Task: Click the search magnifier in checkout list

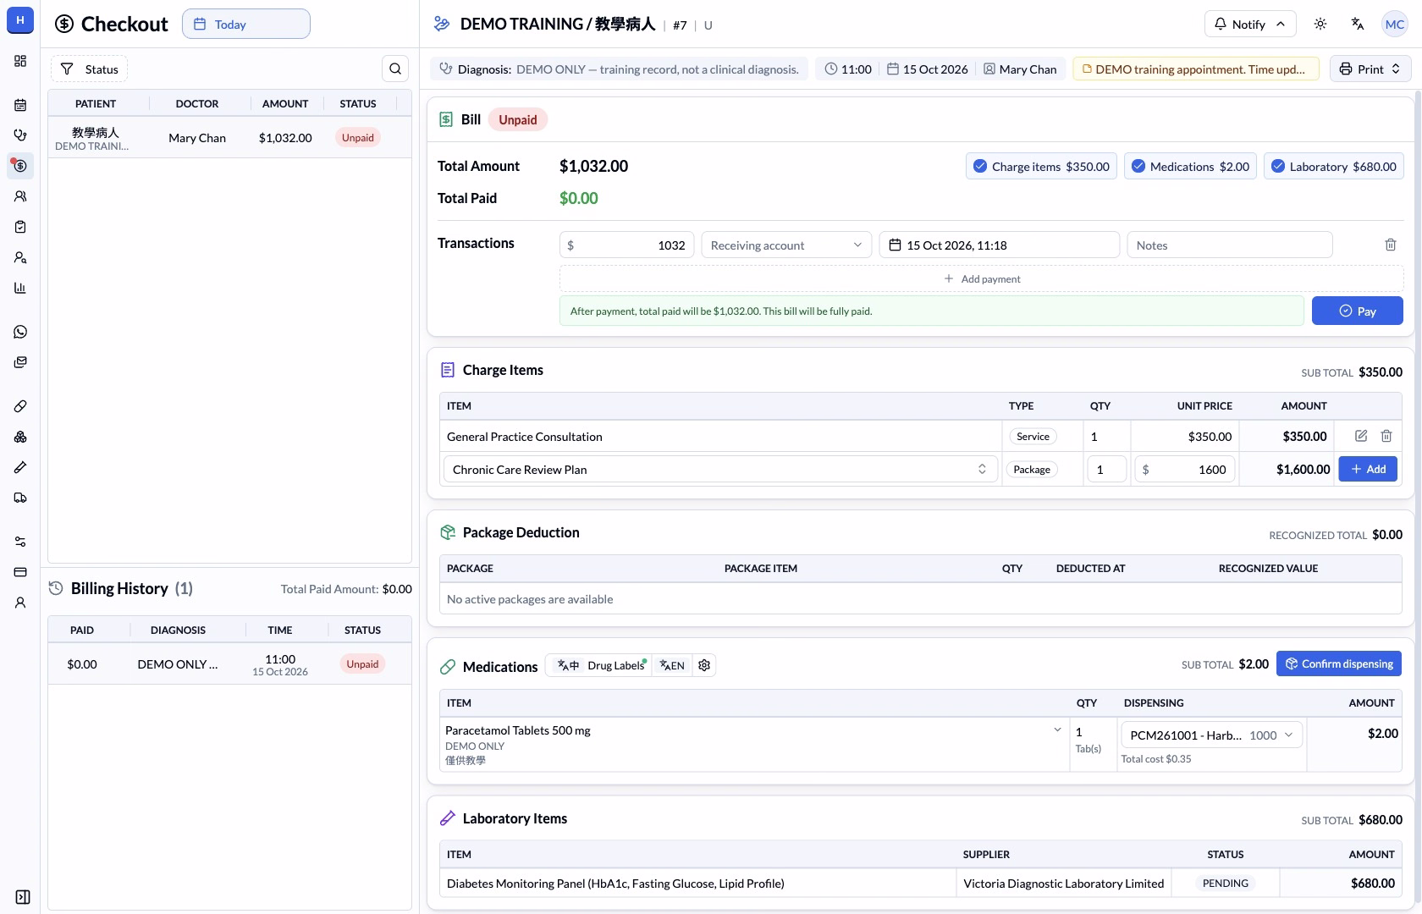Action: [395, 69]
